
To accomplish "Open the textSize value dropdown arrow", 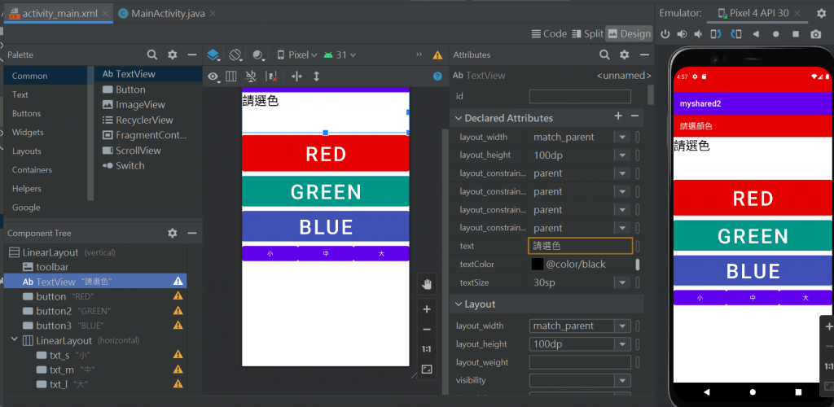I will tap(622, 282).
